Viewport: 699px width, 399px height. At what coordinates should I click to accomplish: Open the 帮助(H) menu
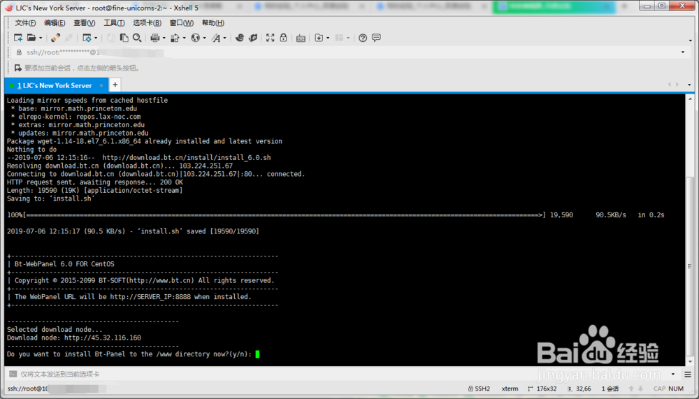[x=213, y=23]
